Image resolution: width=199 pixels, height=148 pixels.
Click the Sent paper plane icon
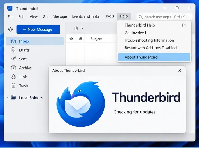[x=13, y=59]
